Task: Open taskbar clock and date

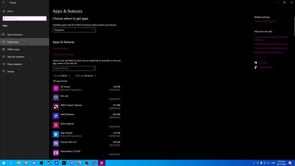Action: pos(282,163)
